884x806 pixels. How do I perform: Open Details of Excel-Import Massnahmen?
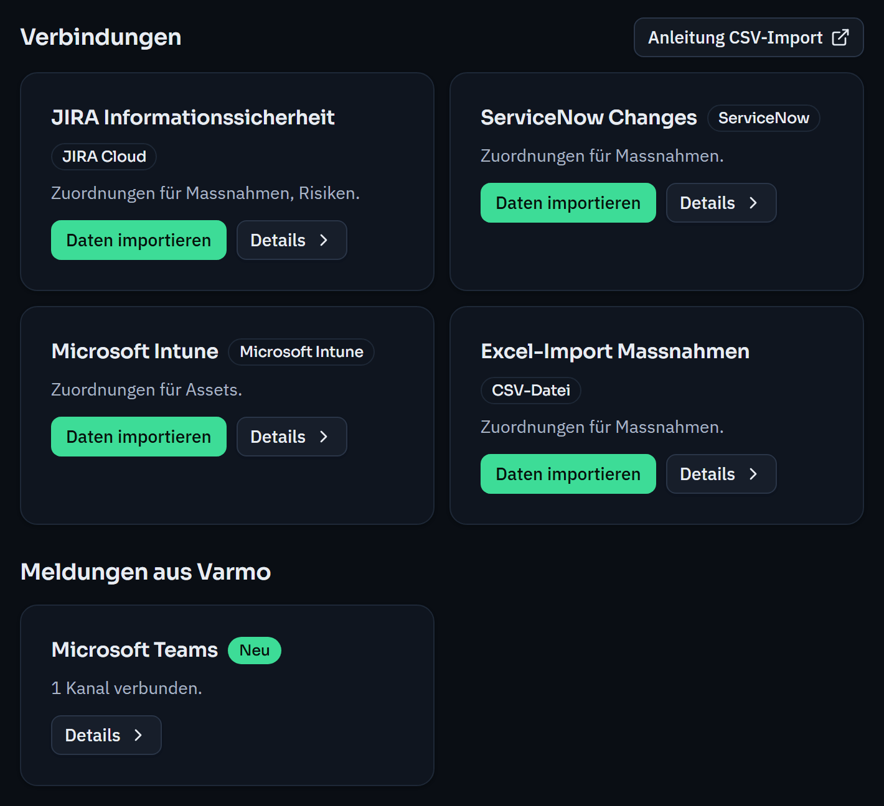pos(721,474)
